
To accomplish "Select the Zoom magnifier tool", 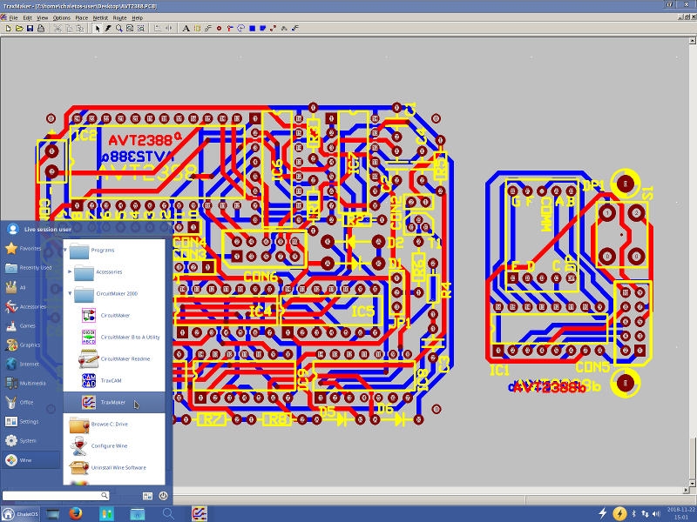I will pyautogui.click(x=118, y=28).
